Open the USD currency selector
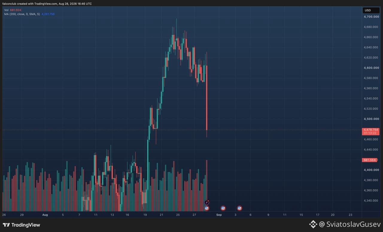The width and height of the screenshot is (383, 232). (371, 10)
